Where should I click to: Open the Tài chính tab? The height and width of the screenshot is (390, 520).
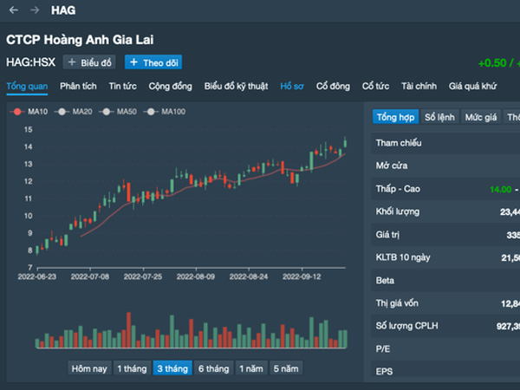tap(419, 86)
